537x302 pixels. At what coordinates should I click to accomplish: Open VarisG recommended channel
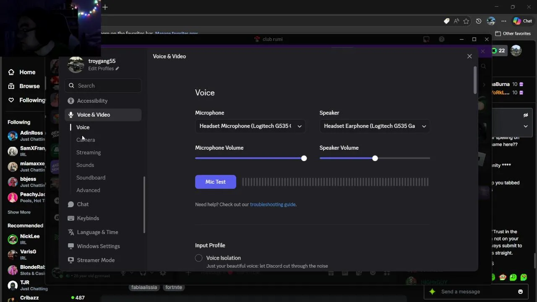point(26,255)
